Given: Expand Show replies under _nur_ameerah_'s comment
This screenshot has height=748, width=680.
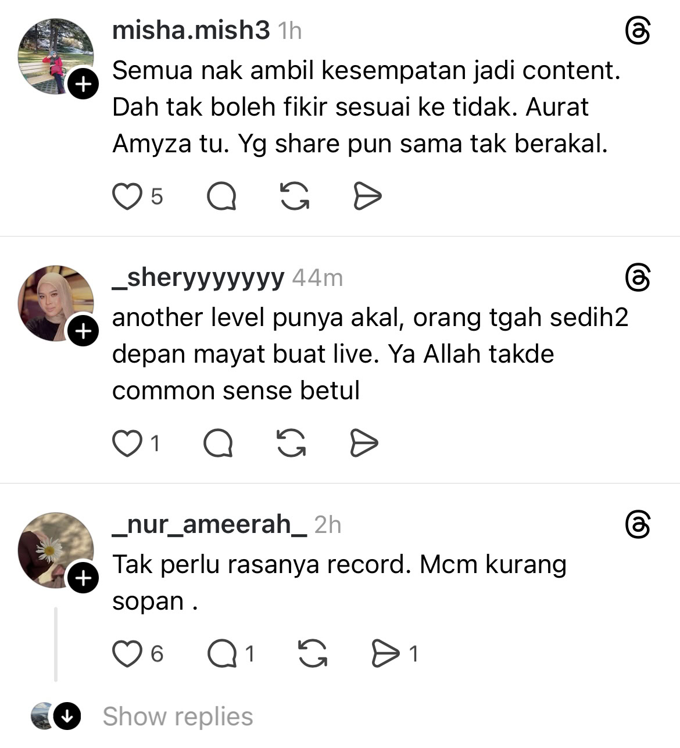Looking at the screenshot, I should point(178,716).
